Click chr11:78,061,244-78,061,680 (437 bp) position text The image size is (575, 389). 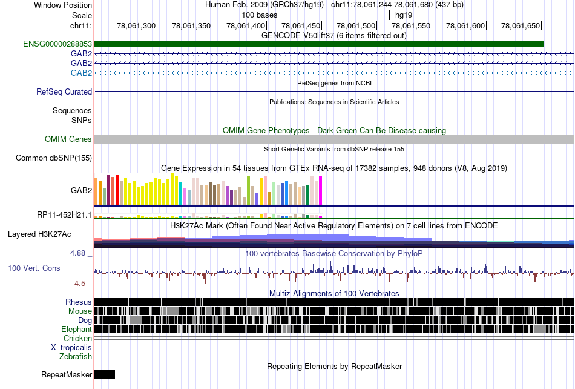(x=397, y=5)
